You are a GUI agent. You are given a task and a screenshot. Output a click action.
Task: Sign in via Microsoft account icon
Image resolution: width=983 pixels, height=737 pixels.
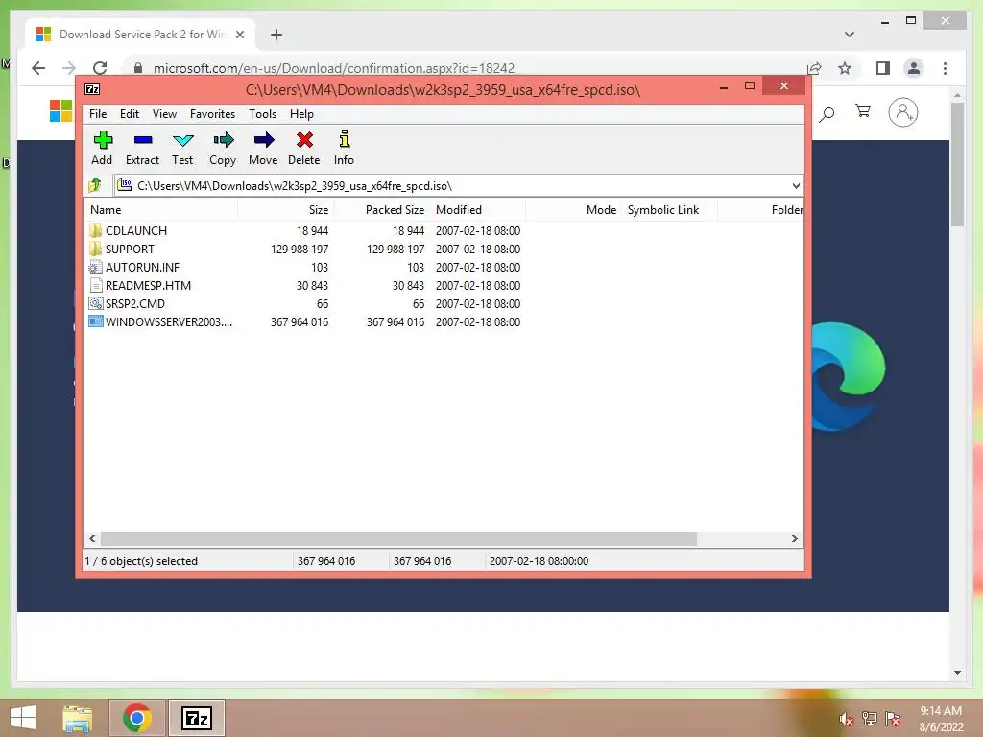[x=902, y=113]
